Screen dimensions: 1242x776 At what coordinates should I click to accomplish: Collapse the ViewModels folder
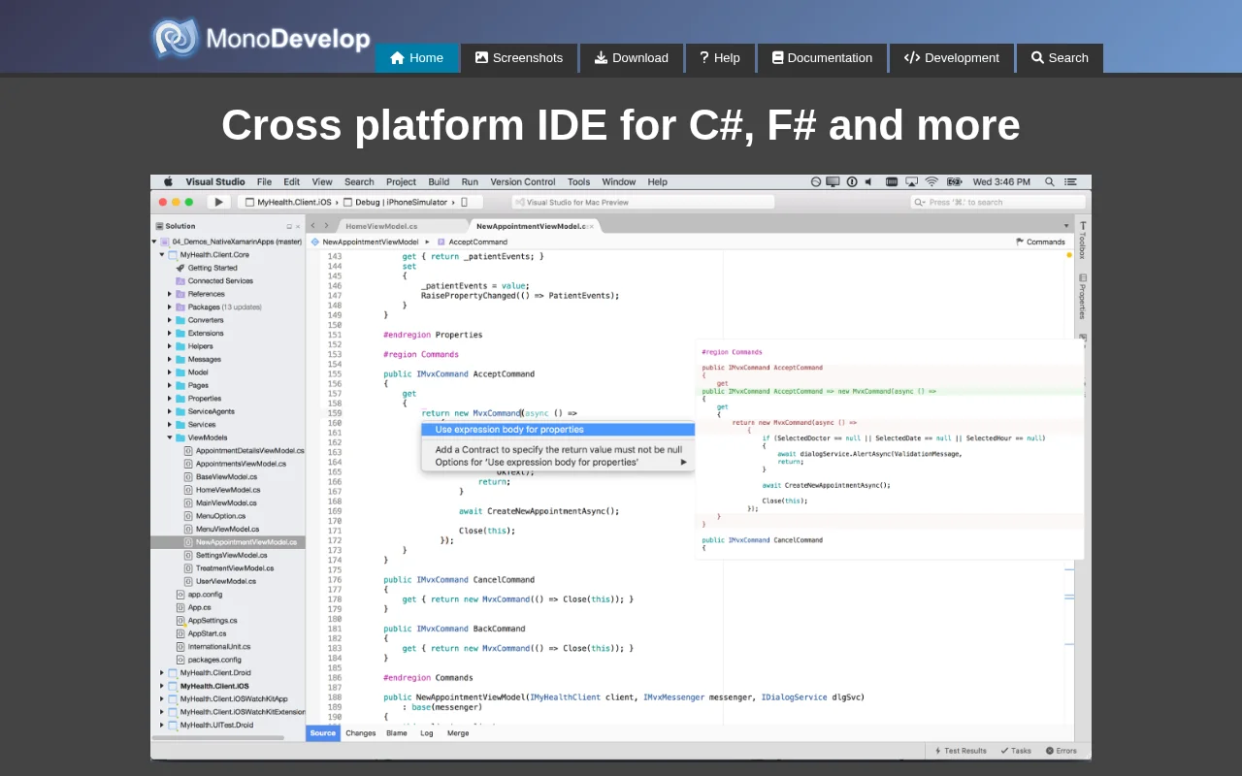[x=170, y=437]
